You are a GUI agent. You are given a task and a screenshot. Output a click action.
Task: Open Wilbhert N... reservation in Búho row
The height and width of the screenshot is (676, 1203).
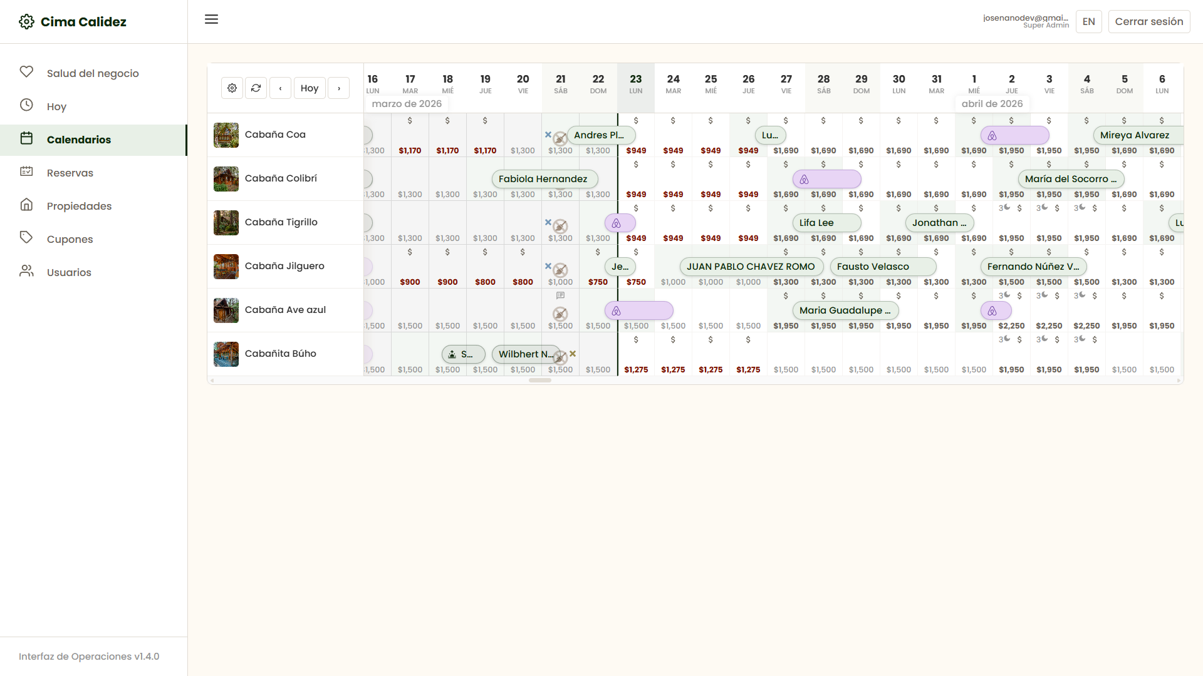click(x=526, y=354)
